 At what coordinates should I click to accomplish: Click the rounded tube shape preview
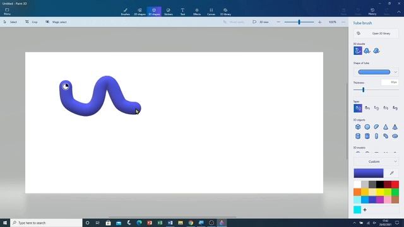coord(374,72)
